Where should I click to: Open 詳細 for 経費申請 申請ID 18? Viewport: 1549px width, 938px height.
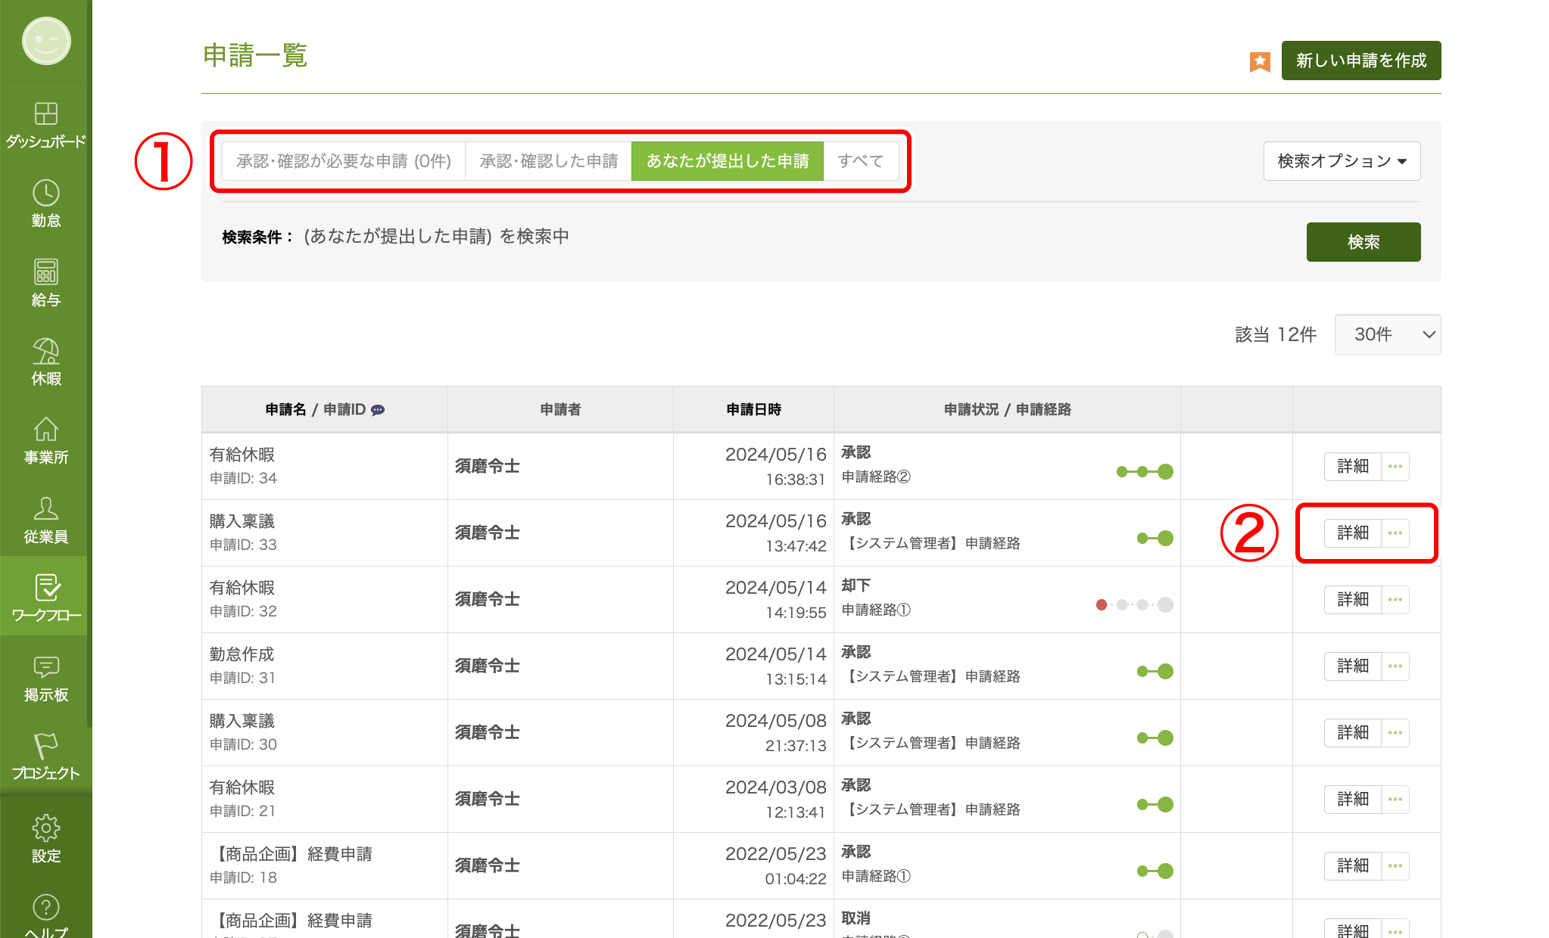(x=1353, y=866)
